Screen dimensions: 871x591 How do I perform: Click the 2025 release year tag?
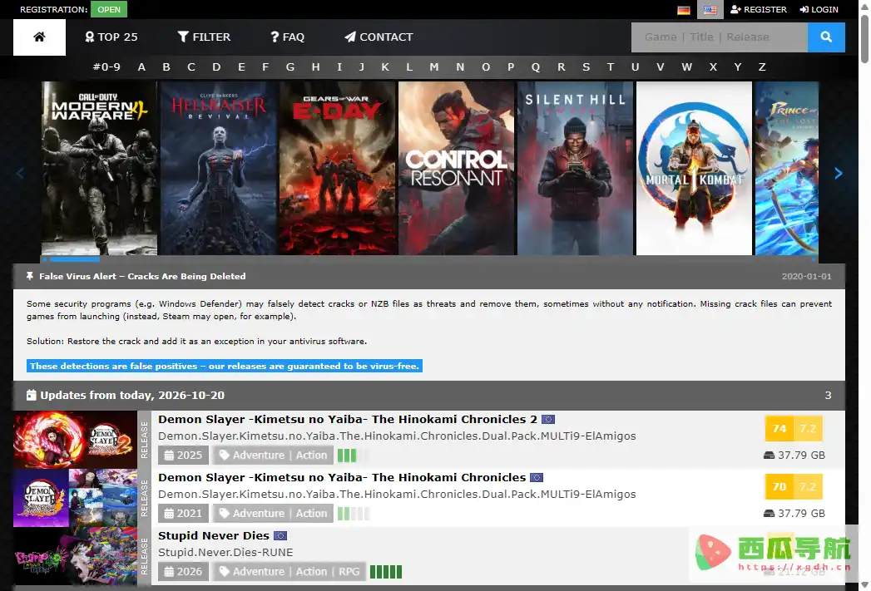coord(183,455)
